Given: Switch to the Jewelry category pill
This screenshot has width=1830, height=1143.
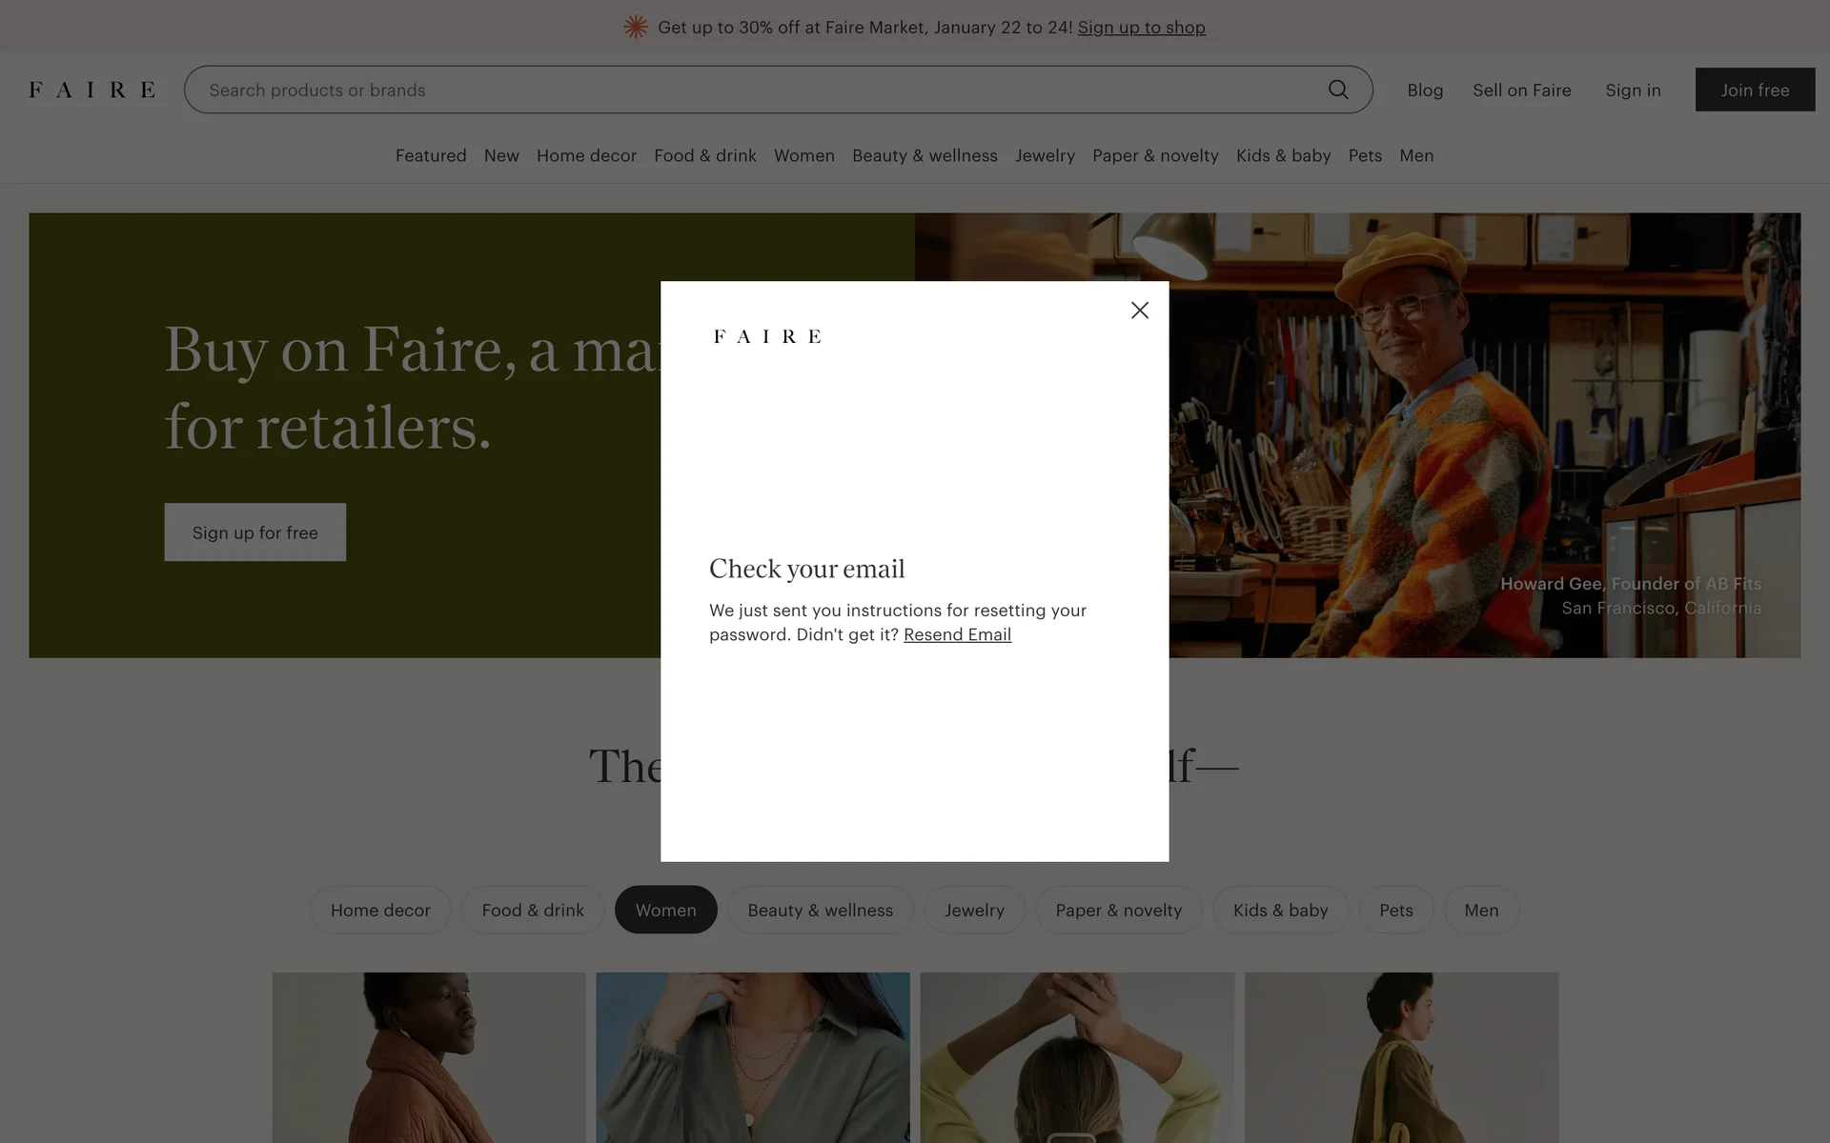Looking at the screenshot, I should point(974,910).
